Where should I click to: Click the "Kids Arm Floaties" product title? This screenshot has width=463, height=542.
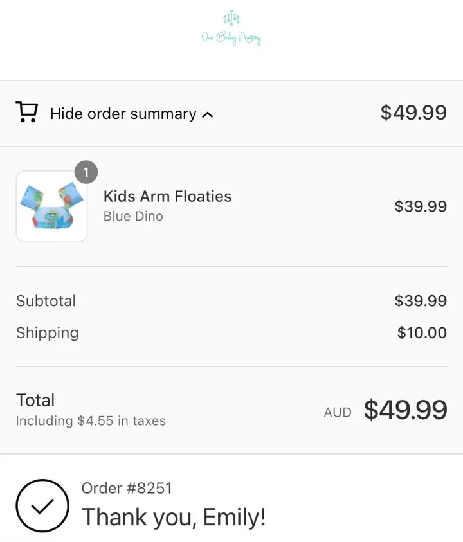[167, 196]
